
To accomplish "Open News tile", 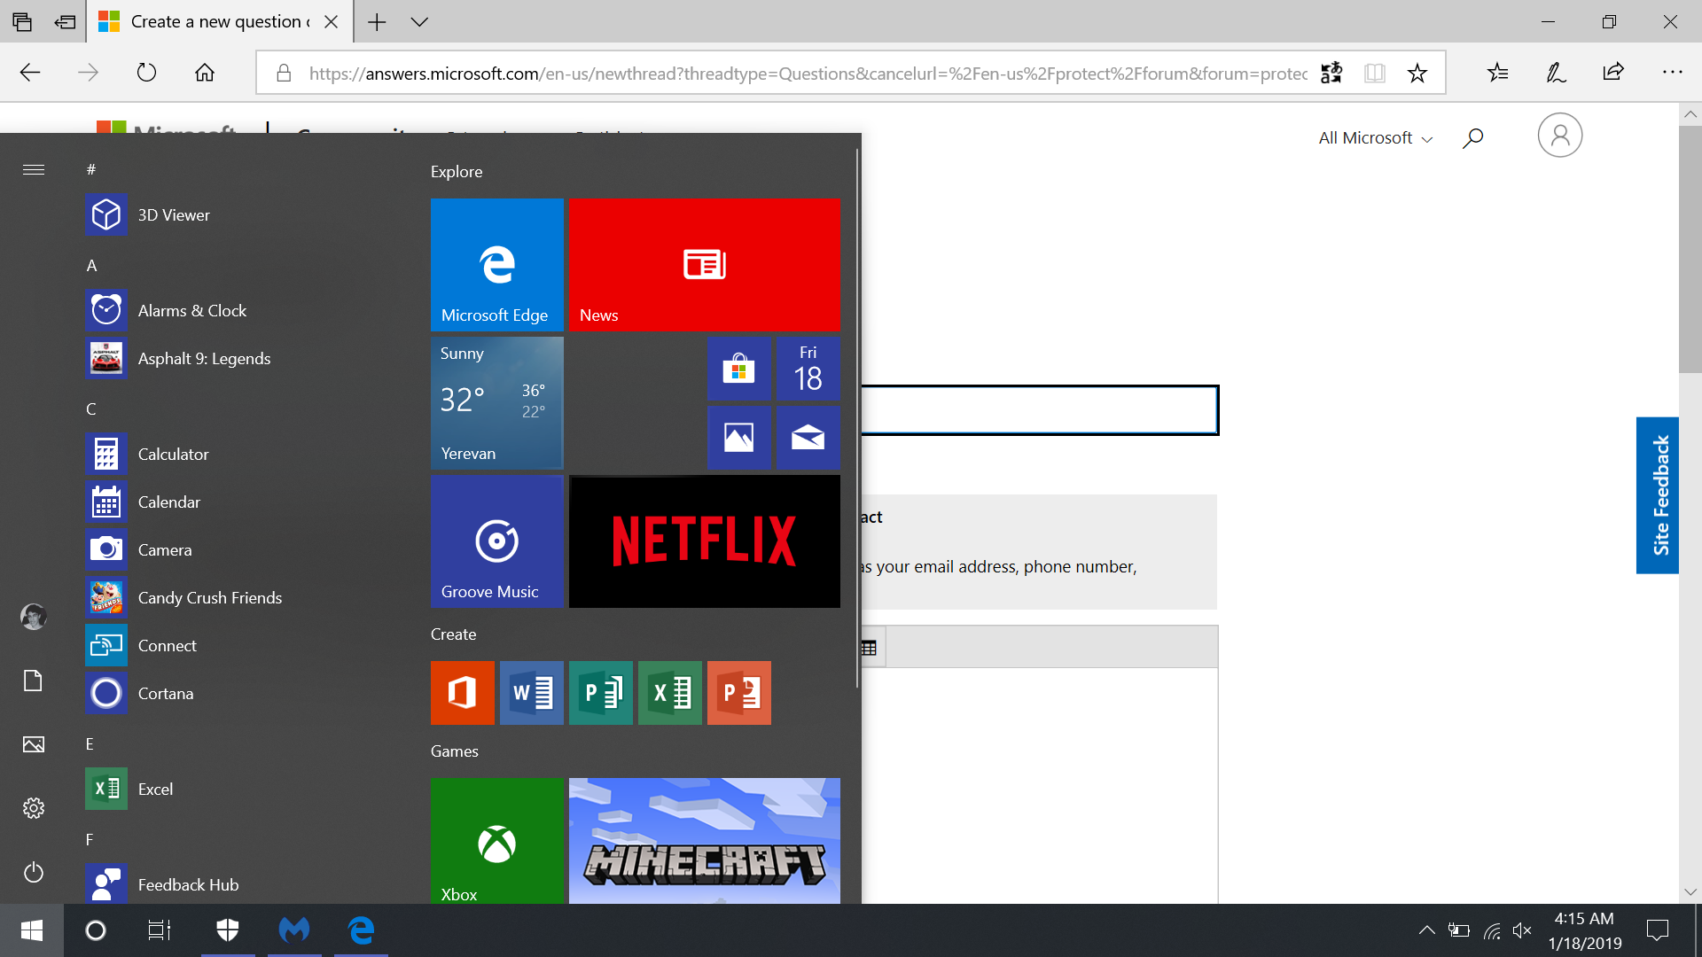I will pyautogui.click(x=705, y=265).
